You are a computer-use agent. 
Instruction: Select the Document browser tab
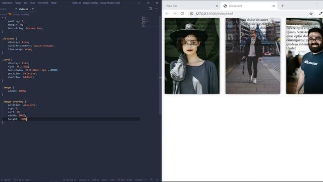click(x=249, y=6)
